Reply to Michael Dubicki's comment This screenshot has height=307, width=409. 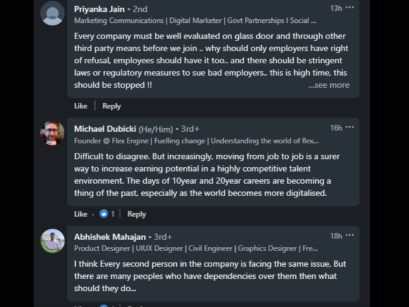137,214
